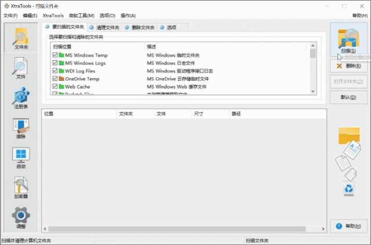Sort by the 尺寸 size column header
Image resolution: width=371 pixels, height=245 pixels.
[210, 114]
